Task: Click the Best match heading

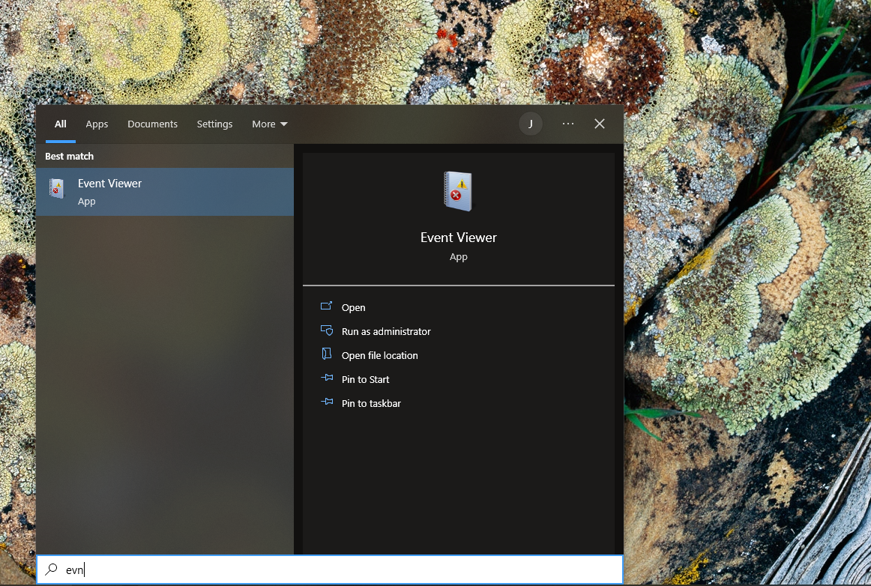Action: point(70,156)
